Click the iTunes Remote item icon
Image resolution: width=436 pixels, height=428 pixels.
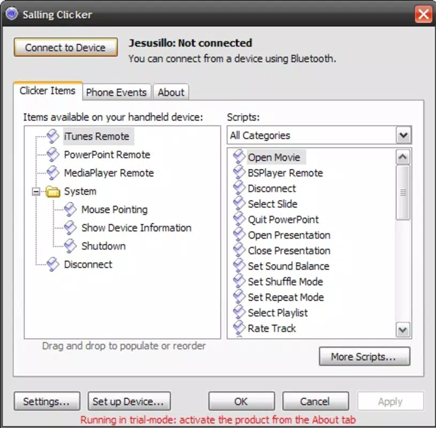tap(53, 136)
